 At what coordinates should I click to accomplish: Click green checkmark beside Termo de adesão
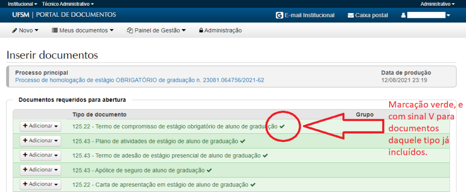(265, 156)
